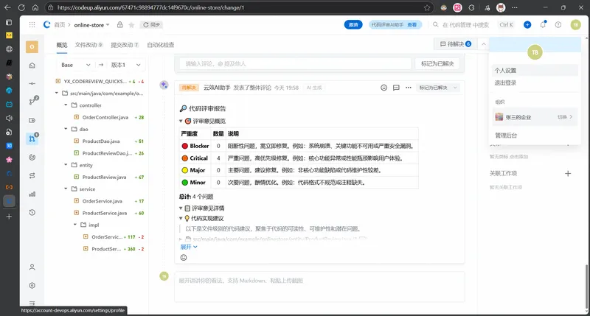Open repository settings hexagon icon
Image resolution: width=590 pixels, height=316 pixels.
tap(32, 286)
